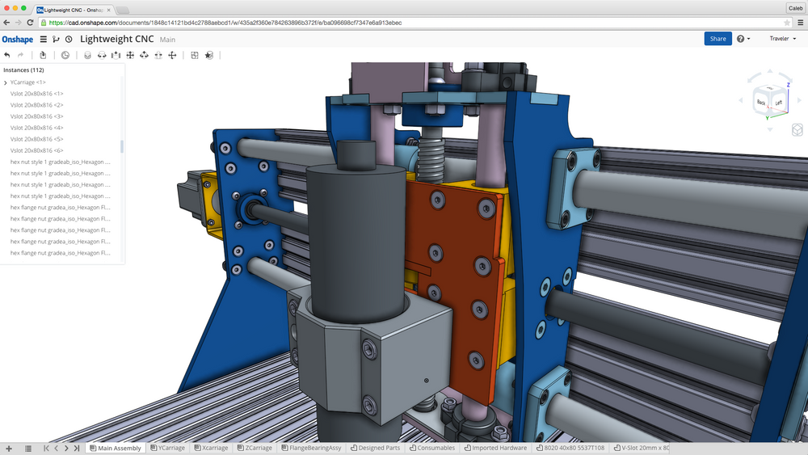
Task: Select the Group tool icon
Action: click(195, 55)
